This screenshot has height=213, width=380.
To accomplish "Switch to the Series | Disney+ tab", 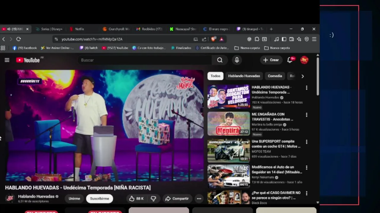I will (x=49, y=29).
